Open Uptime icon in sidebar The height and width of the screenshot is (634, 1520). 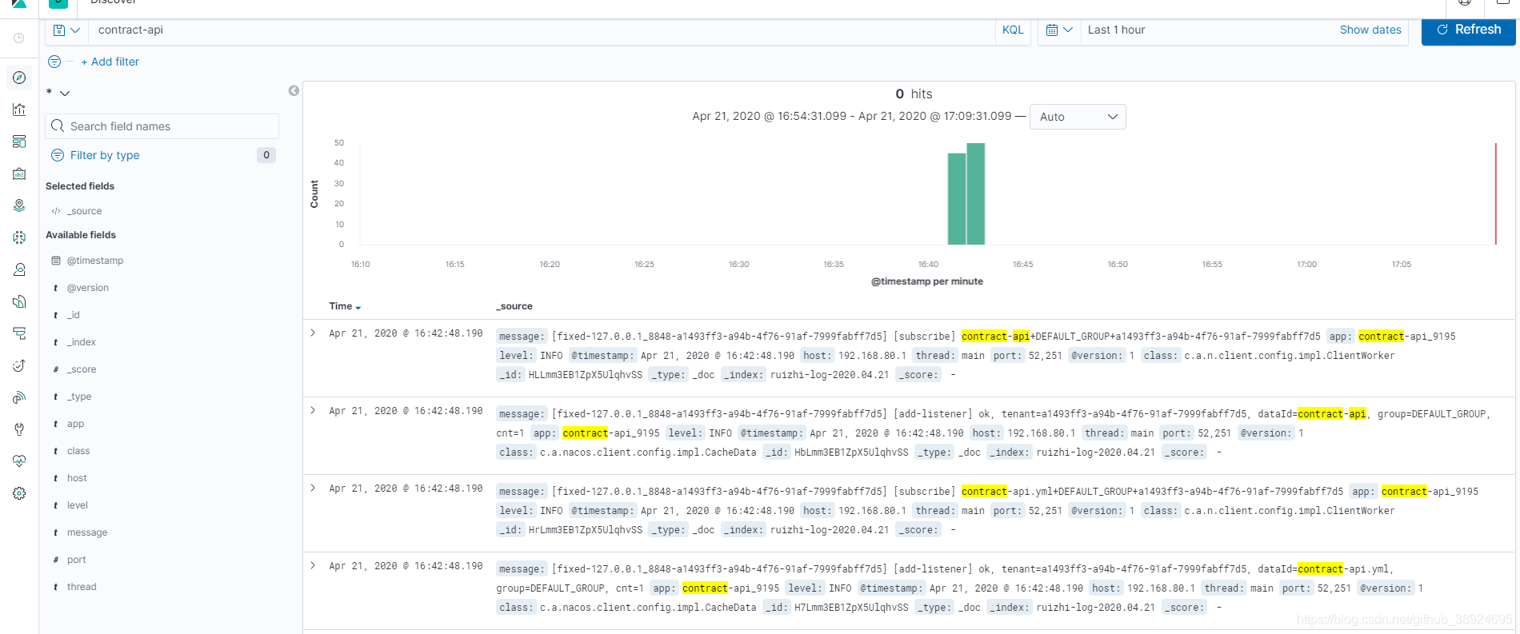tap(19, 365)
